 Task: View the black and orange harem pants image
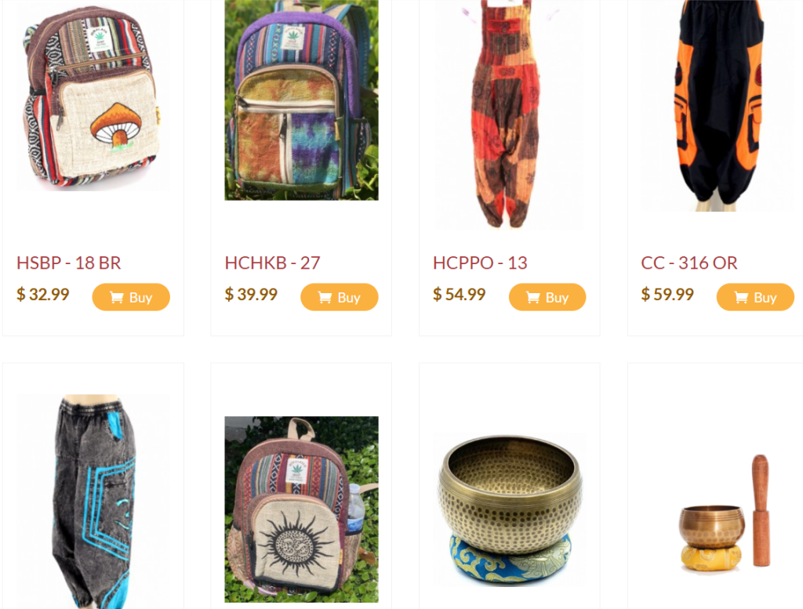718,106
